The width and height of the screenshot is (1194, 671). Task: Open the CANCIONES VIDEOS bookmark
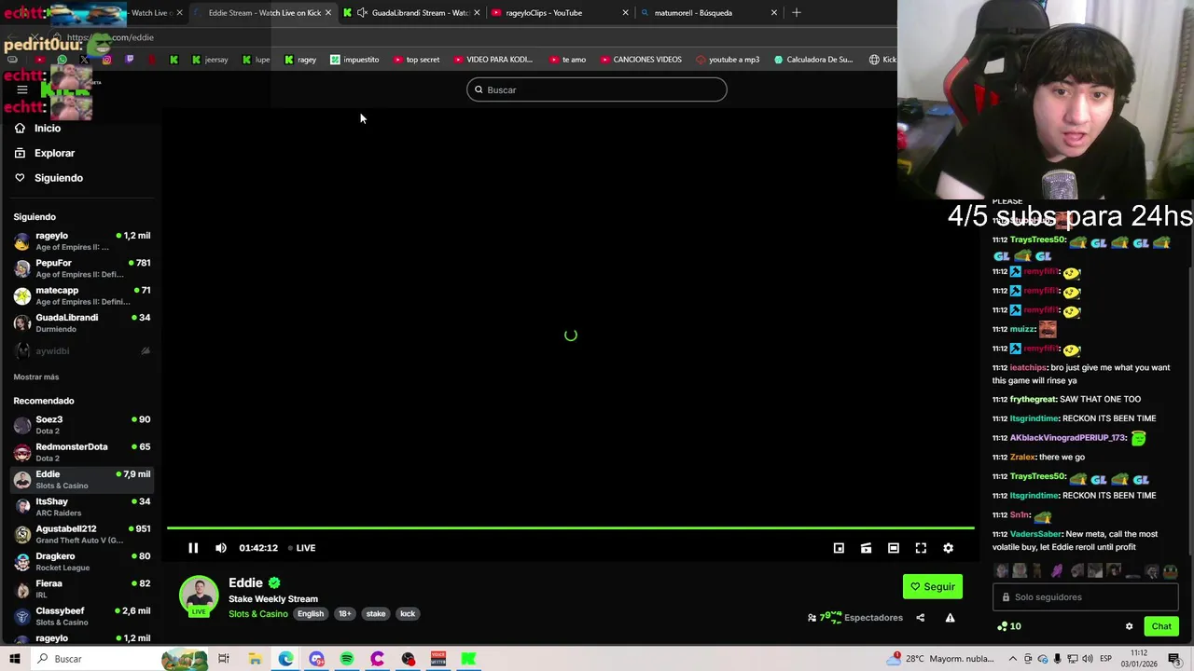(640, 60)
